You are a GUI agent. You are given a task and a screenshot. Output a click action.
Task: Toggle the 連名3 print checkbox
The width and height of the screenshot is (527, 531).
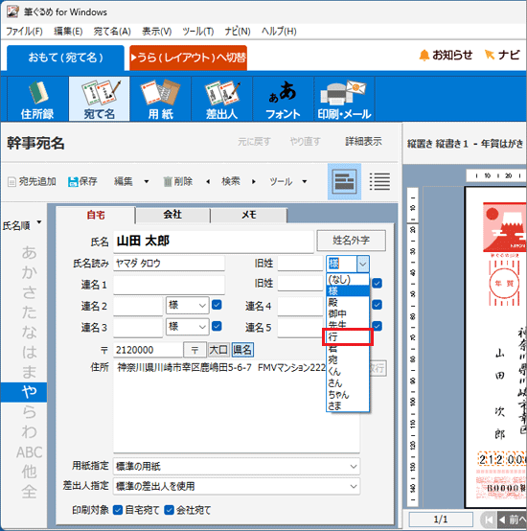coord(217,326)
